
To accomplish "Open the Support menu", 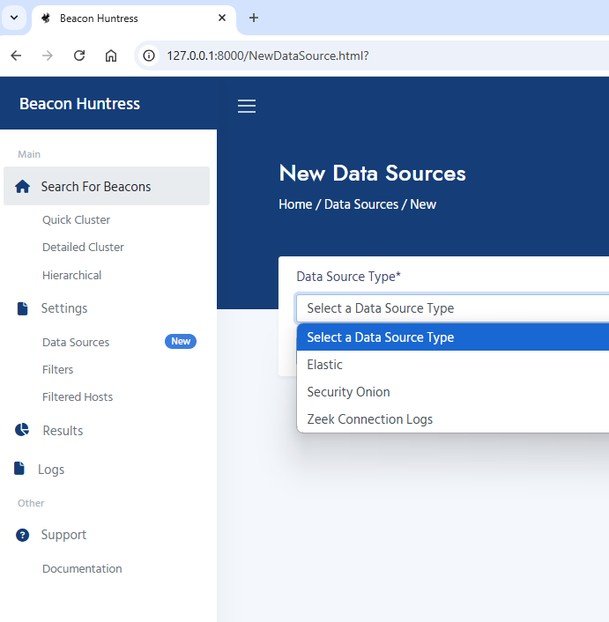I will (63, 535).
